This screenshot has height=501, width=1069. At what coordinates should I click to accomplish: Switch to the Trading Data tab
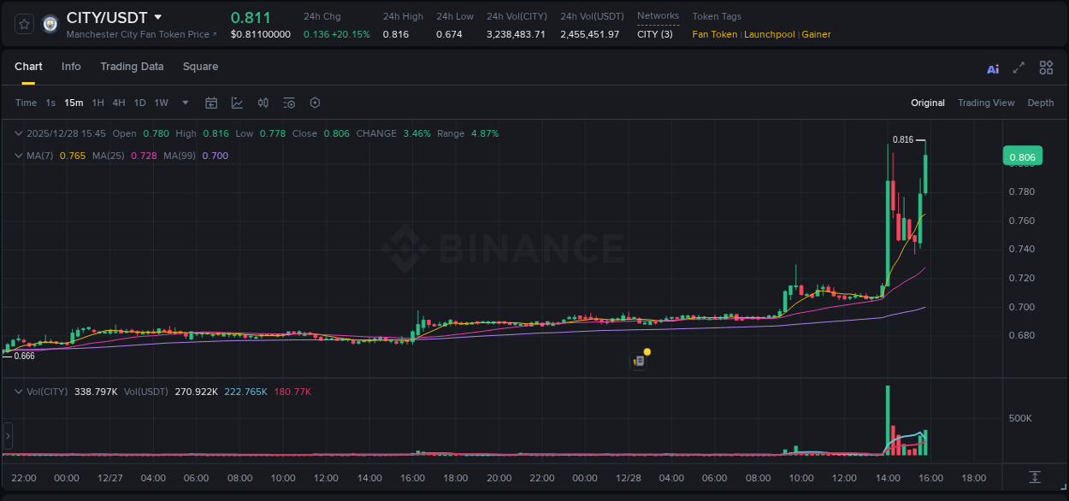(132, 67)
